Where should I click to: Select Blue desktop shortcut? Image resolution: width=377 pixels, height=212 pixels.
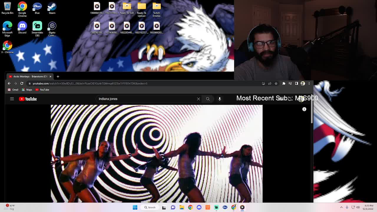pyautogui.click(x=37, y=8)
